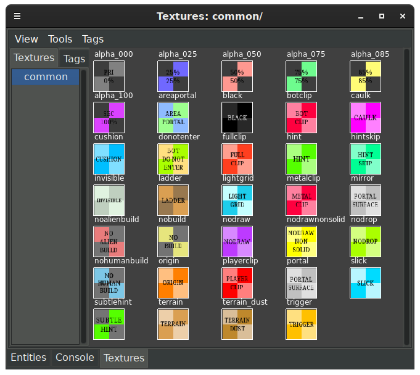420x375 pixels.
Task: Open the Tags menu in menu bar
Action: point(93,39)
